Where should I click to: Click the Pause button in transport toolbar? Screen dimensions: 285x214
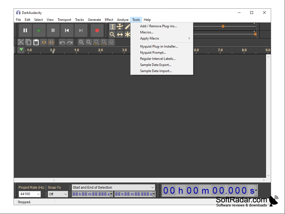point(25,30)
